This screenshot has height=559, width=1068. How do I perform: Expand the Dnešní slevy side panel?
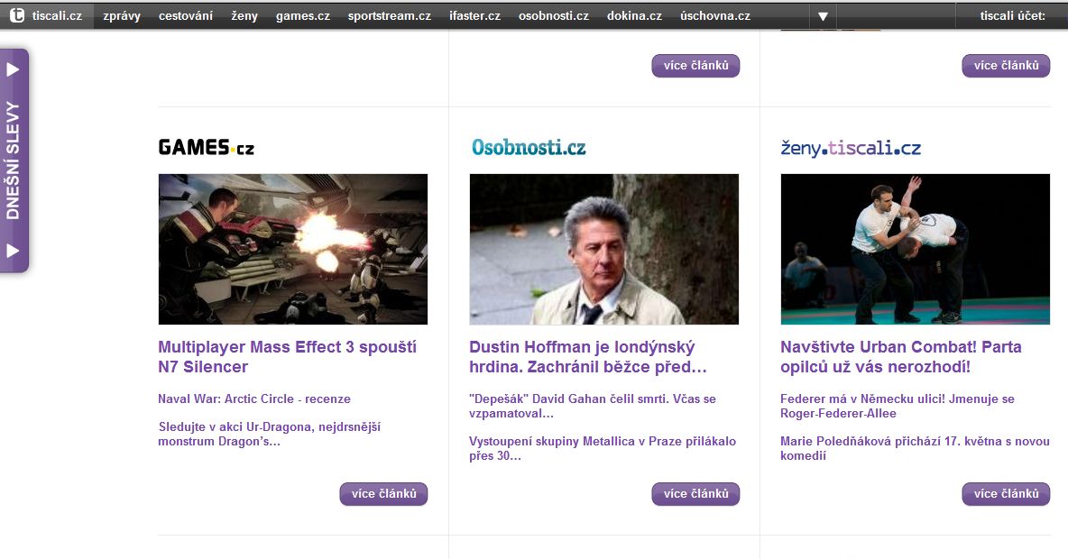click(14, 160)
